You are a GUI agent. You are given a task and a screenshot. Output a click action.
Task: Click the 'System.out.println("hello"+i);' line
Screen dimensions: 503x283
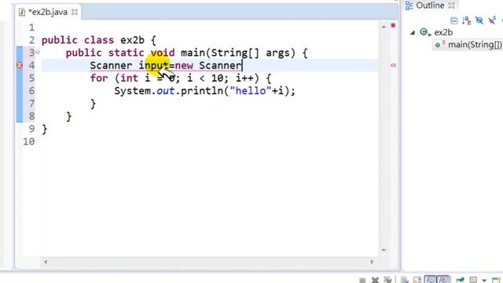tap(204, 91)
